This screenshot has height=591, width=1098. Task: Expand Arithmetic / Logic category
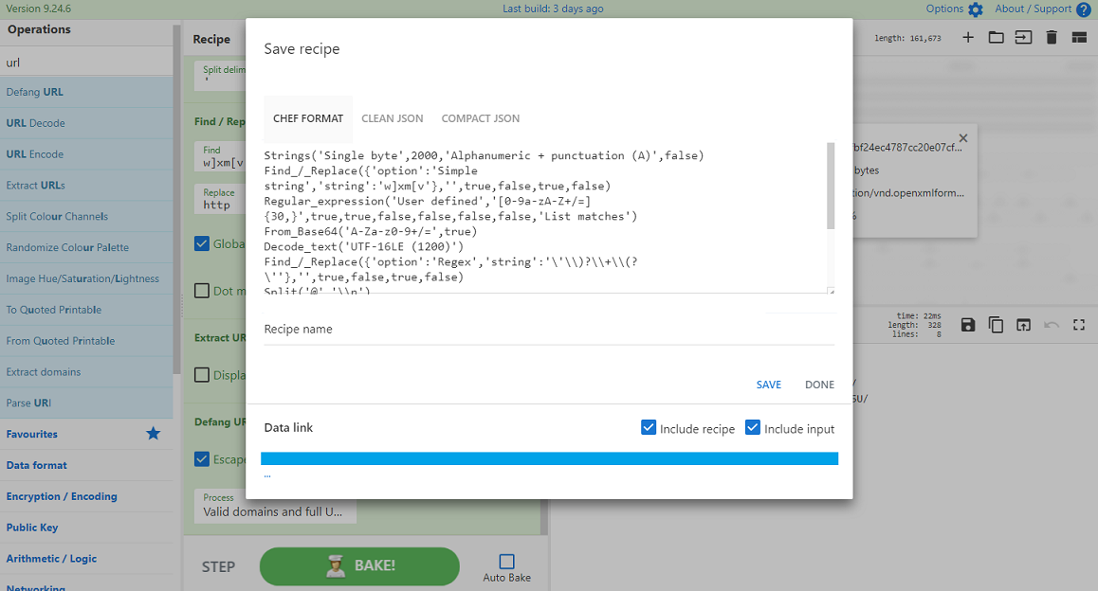86,559
